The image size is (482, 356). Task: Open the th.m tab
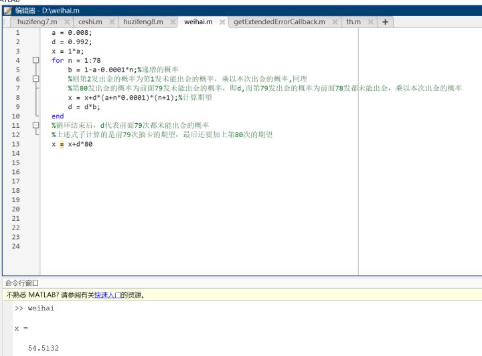[x=353, y=22]
